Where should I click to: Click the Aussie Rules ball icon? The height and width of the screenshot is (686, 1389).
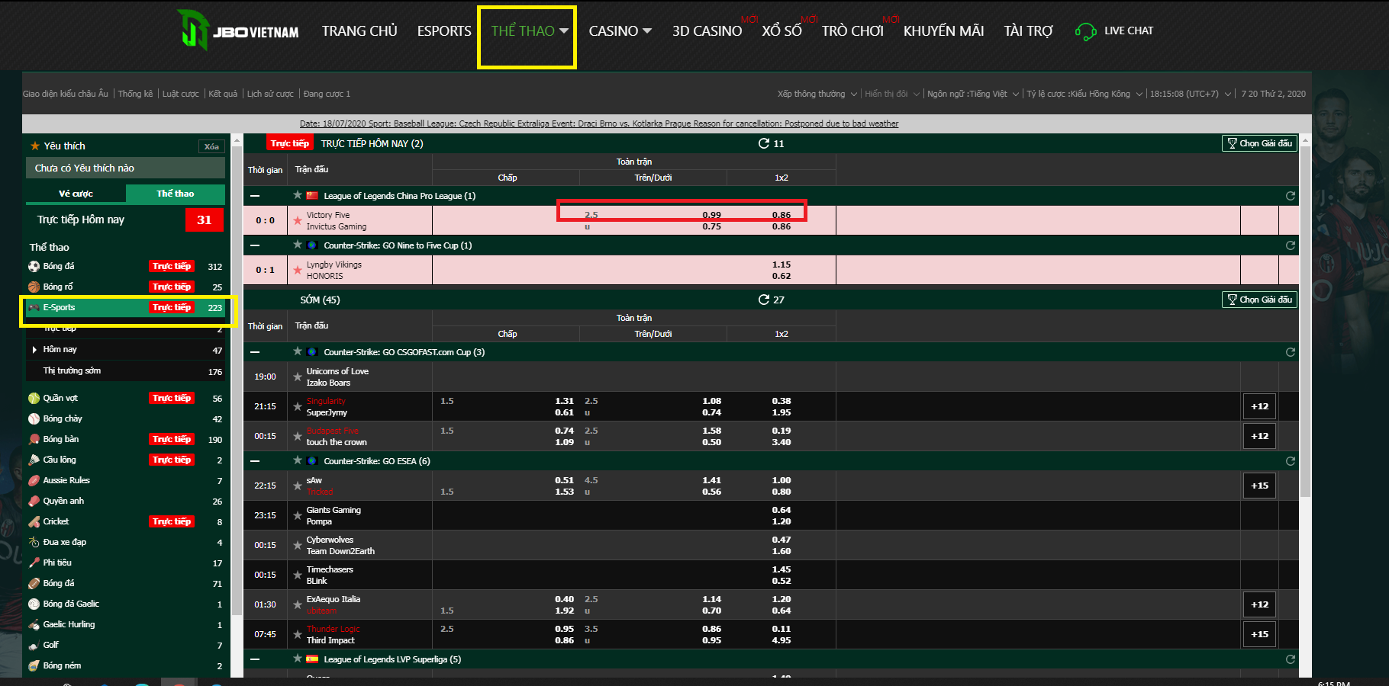coord(34,480)
